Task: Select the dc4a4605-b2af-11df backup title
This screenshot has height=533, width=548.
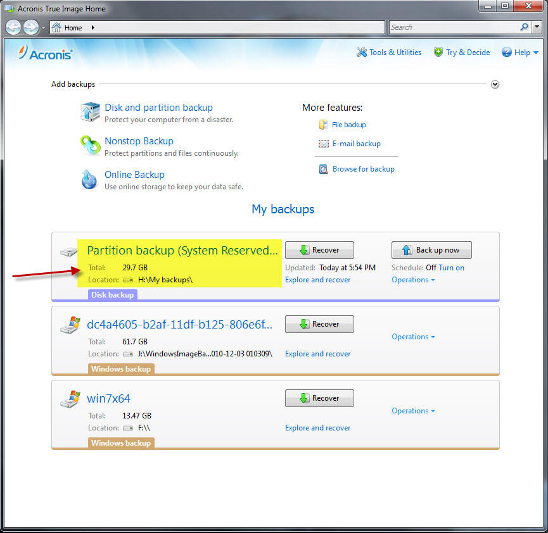Action: click(x=180, y=325)
